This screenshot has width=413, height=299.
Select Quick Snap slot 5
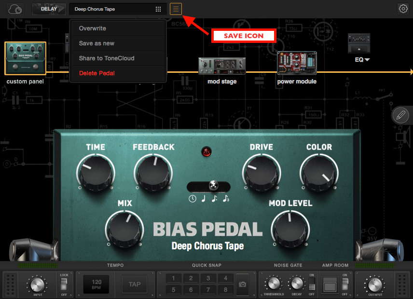click(x=173, y=290)
